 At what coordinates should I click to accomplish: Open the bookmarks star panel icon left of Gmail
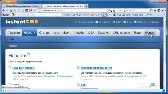(x=27, y=10)
